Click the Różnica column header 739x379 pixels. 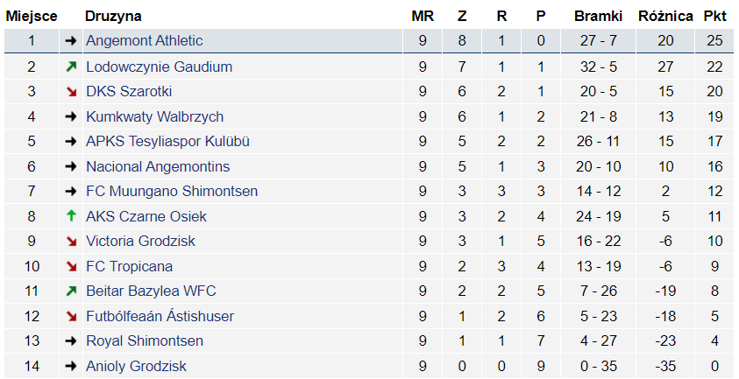665,16
